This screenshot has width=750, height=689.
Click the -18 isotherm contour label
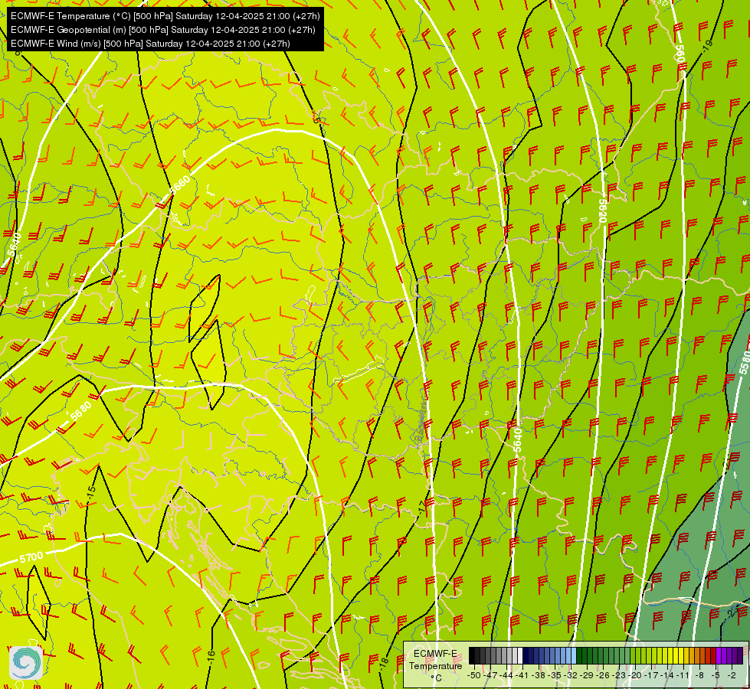coord(383,665)
